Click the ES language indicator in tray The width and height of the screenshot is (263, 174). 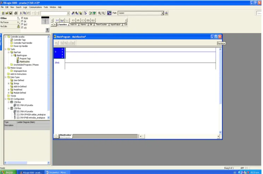tap(235, 173)
